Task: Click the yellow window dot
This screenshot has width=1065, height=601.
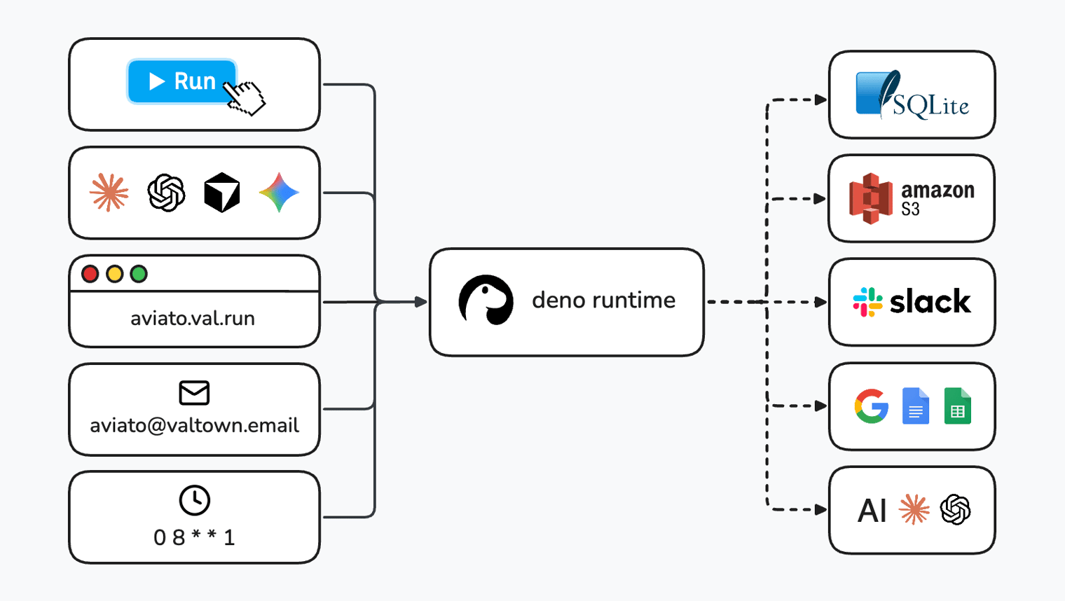Action: tap(114, 274)
